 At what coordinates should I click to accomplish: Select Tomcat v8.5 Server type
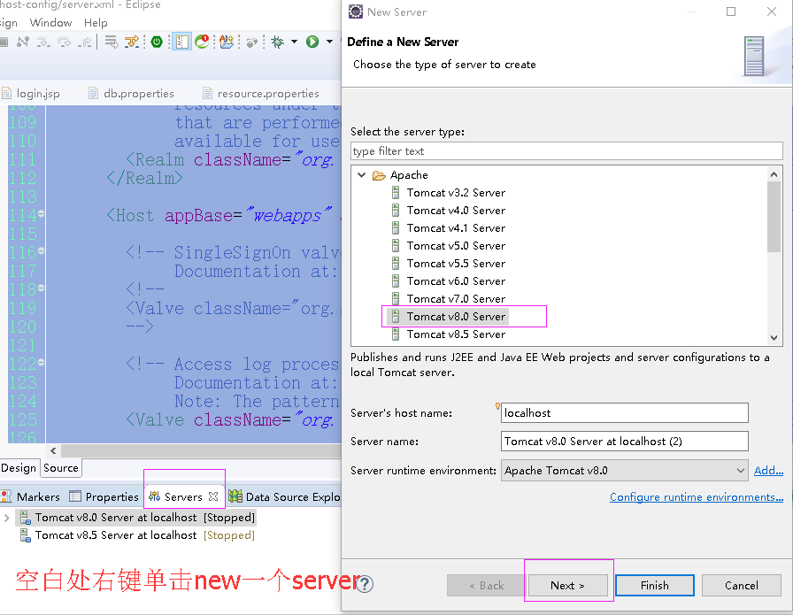[x=456, y=334]
